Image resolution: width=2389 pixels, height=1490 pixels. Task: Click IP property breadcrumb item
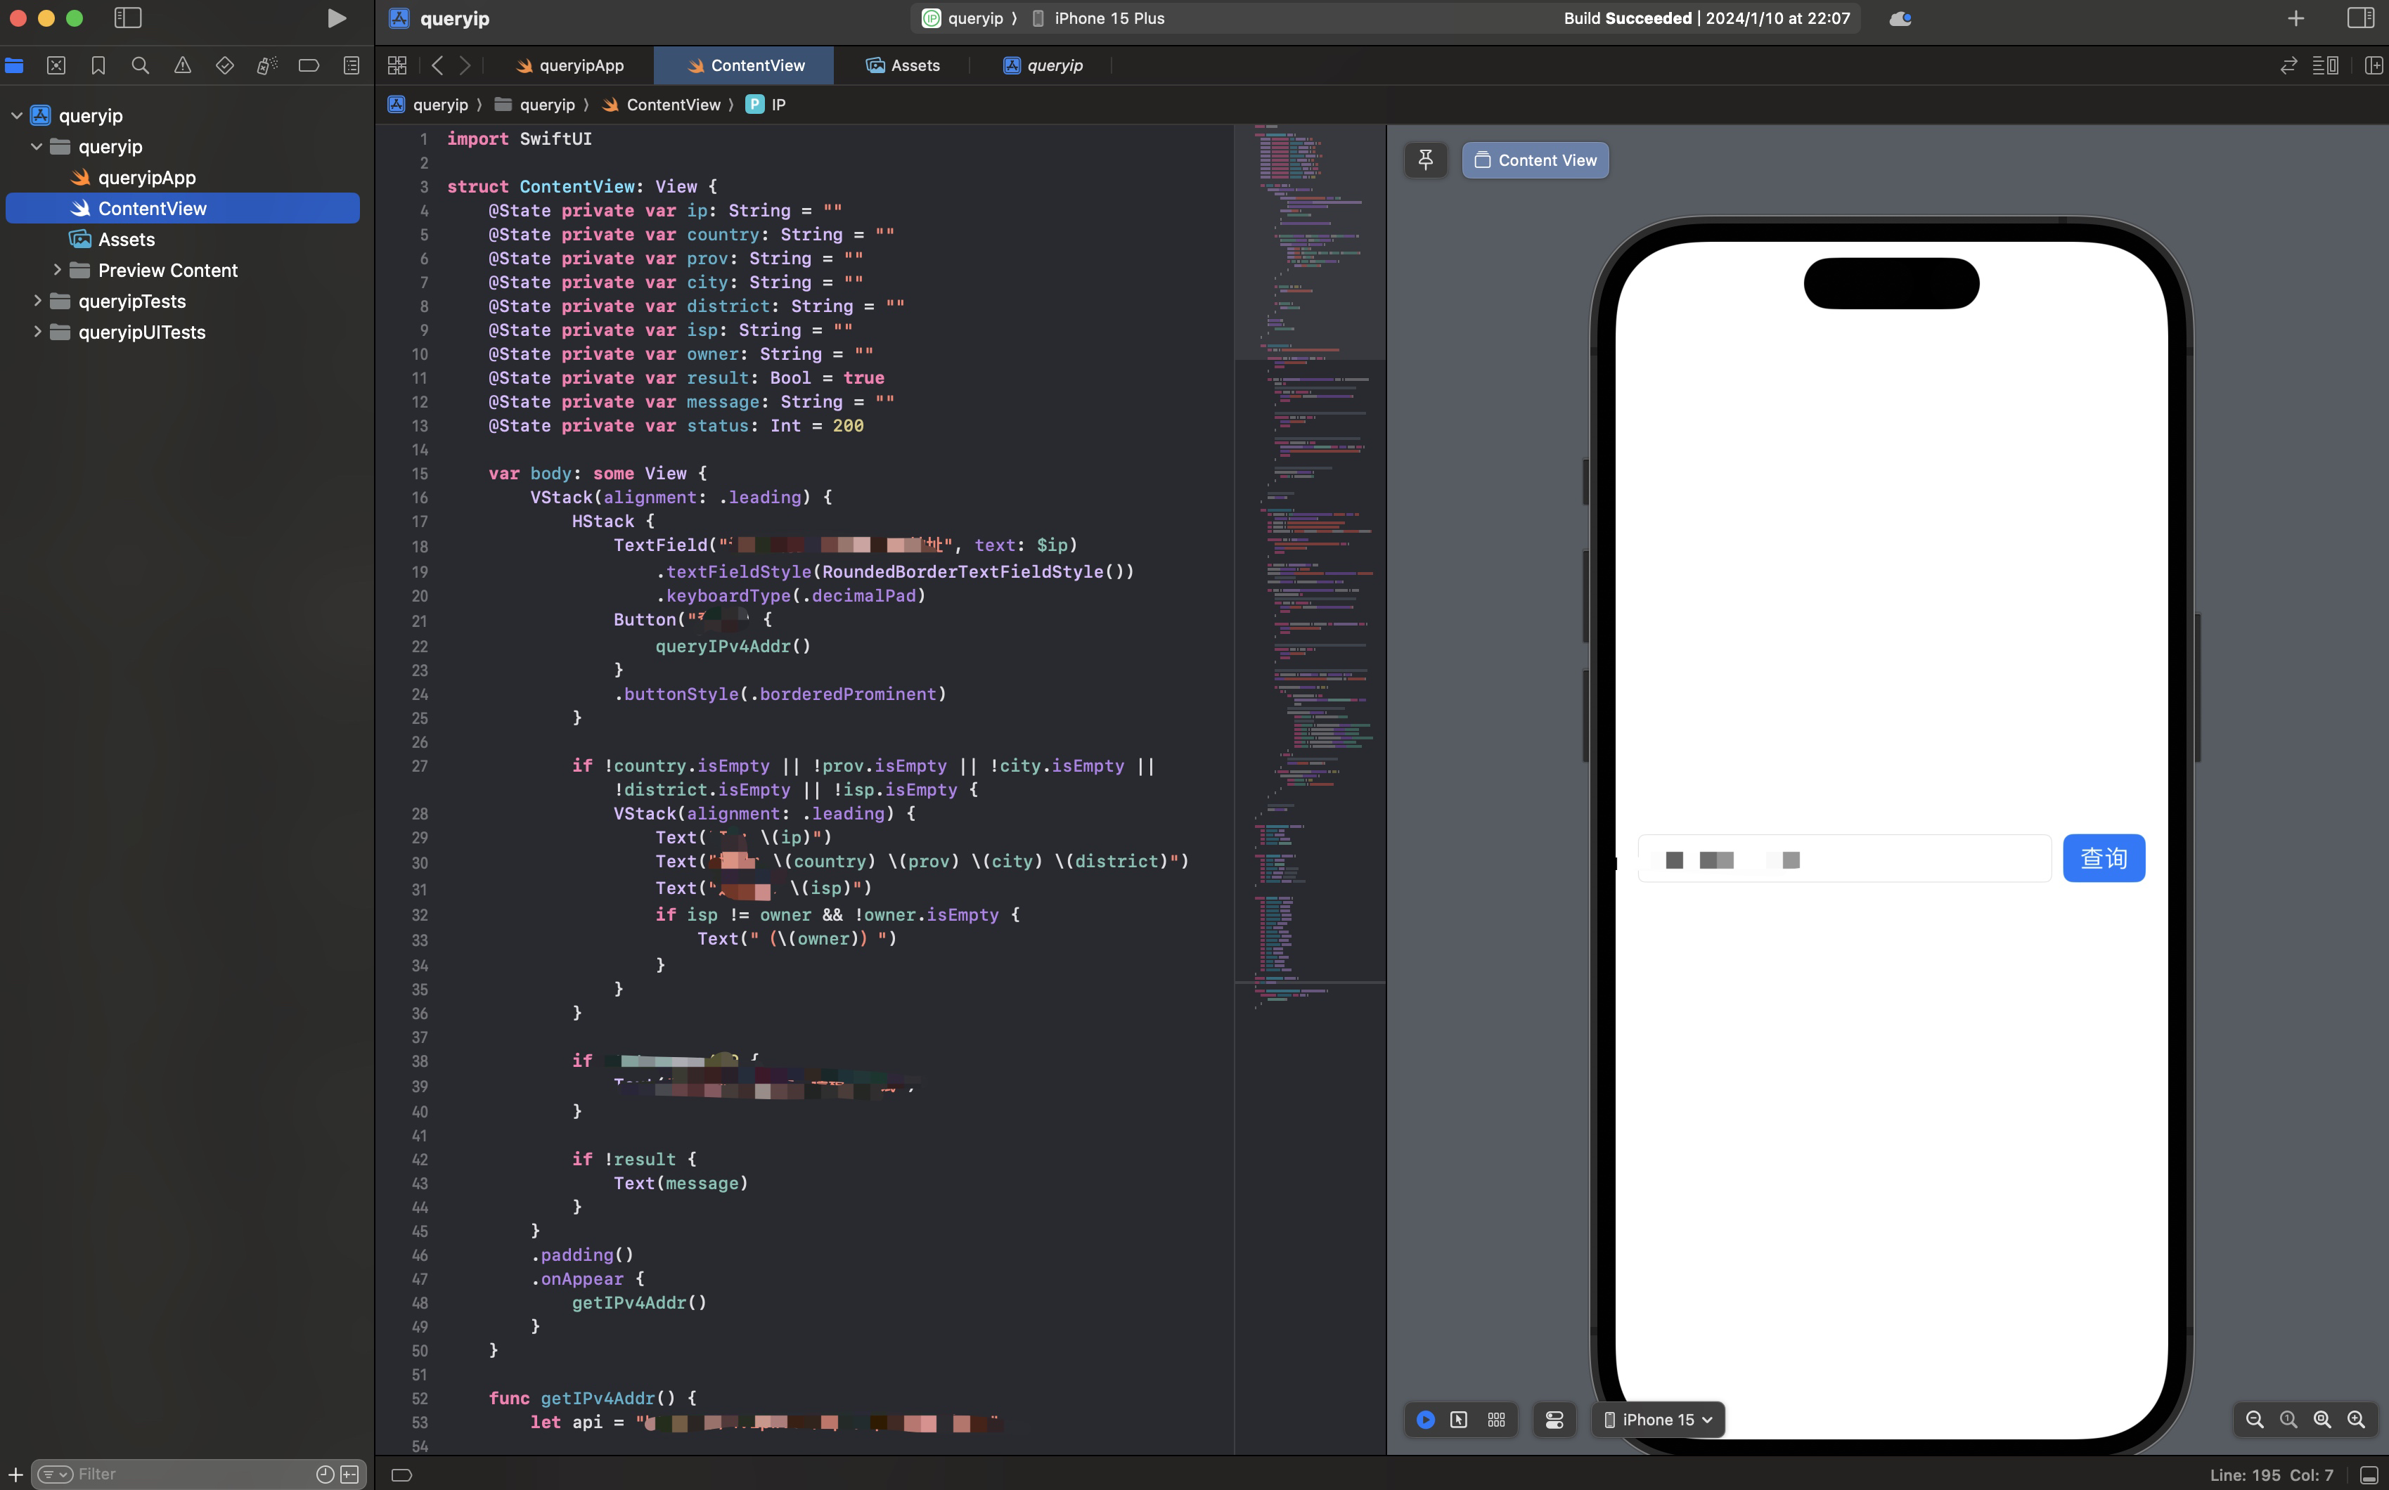coord(767,105)
